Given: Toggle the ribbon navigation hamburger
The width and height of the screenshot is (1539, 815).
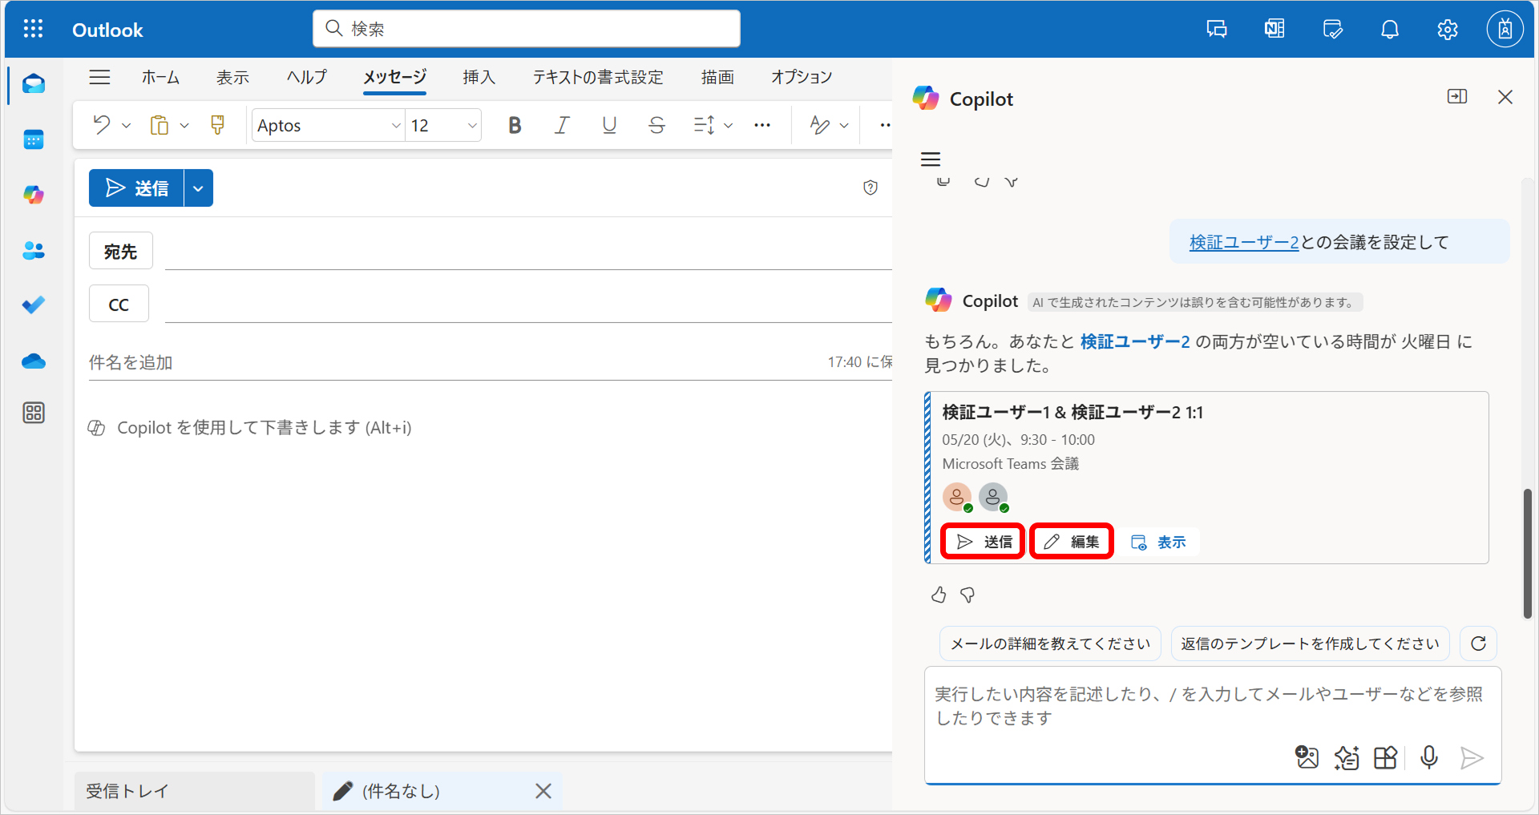Looking at the screenshot, I should (99, 77).
